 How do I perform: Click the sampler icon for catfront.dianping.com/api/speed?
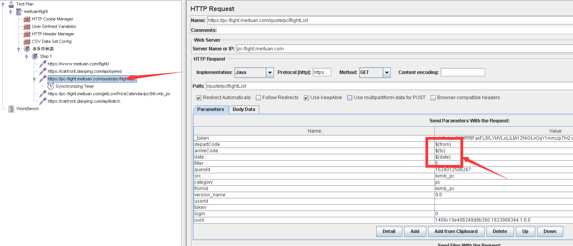pos(43,71)
